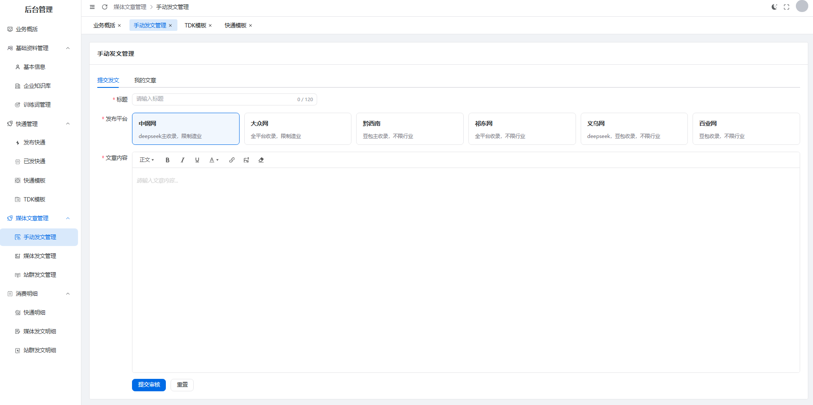The height and width of the screenshot is (405, 813).
Task: Select the 百业网 platform card
Action: pos(746,129)
